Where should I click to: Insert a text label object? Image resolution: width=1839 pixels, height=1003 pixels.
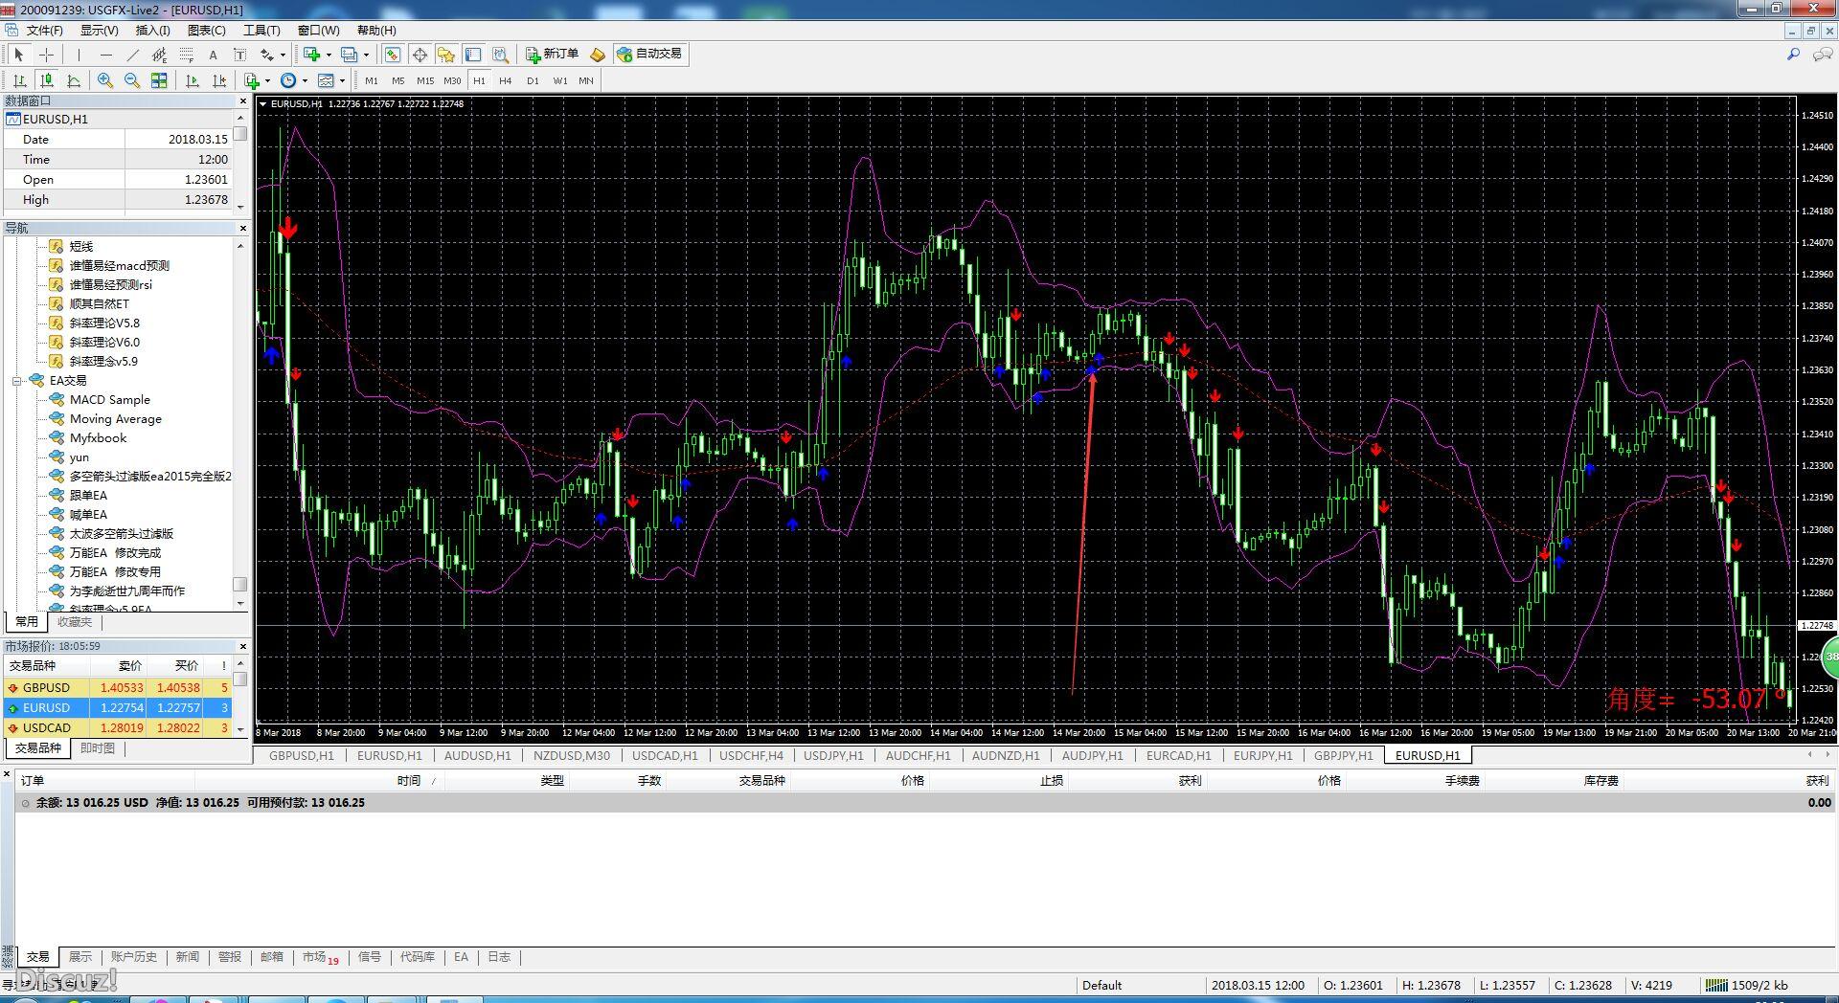tap(239, 55)
